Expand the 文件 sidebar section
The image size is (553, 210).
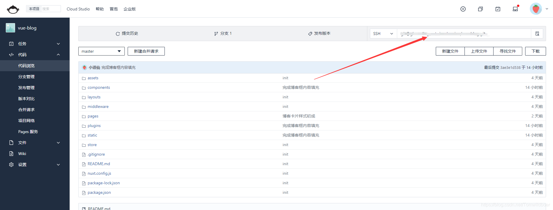(x=58, y=143)
